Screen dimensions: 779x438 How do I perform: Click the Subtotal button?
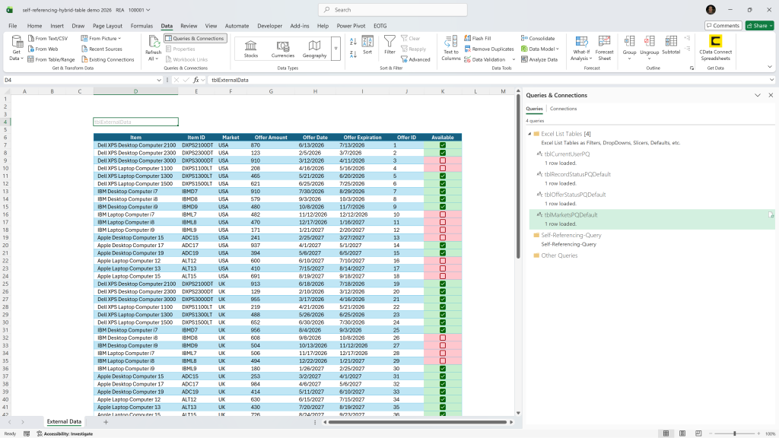(x=671, y=45)
